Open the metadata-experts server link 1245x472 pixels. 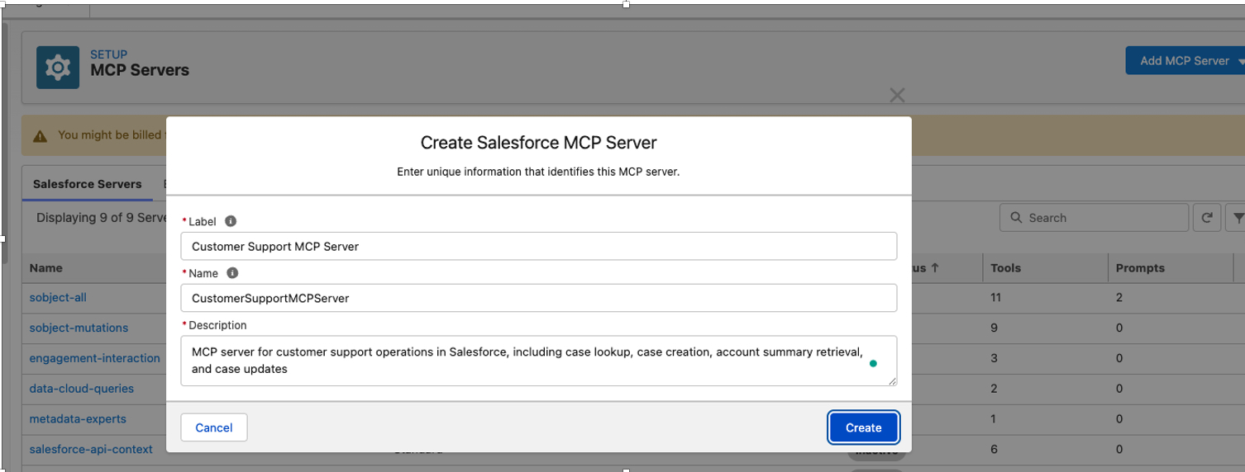tap(78, 419)
